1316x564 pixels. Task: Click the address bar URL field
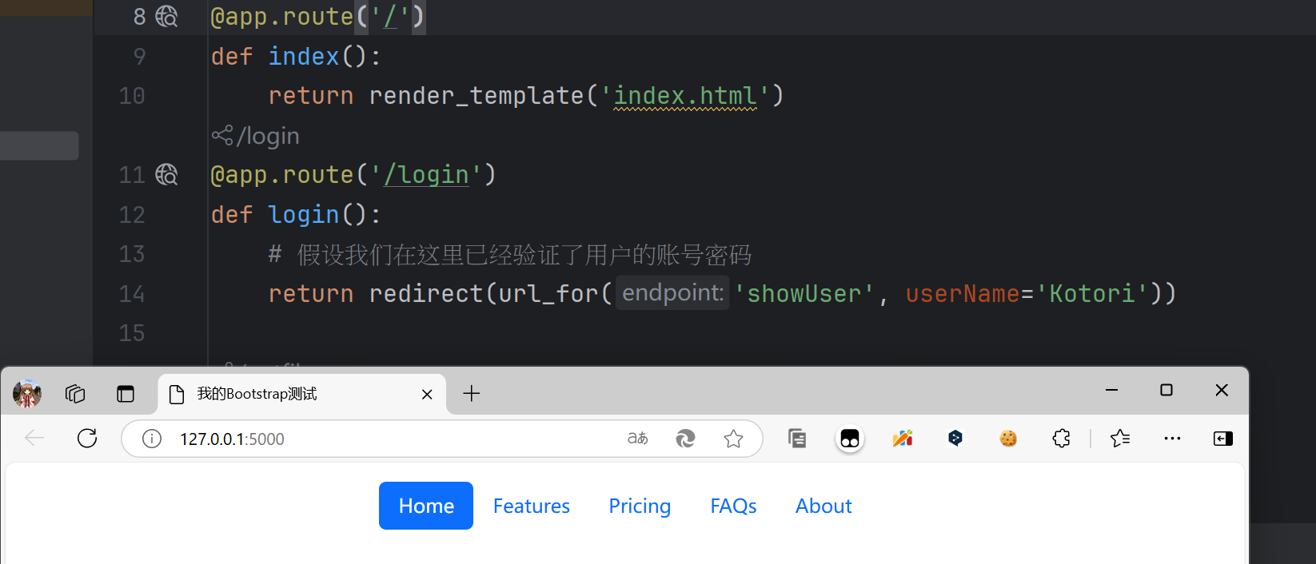coord(384,439)
